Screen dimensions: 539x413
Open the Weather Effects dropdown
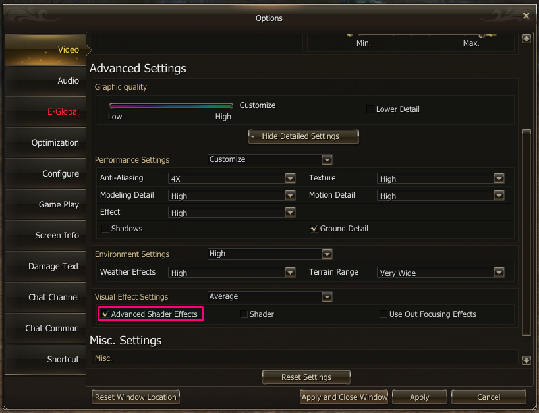click(290, 273)
